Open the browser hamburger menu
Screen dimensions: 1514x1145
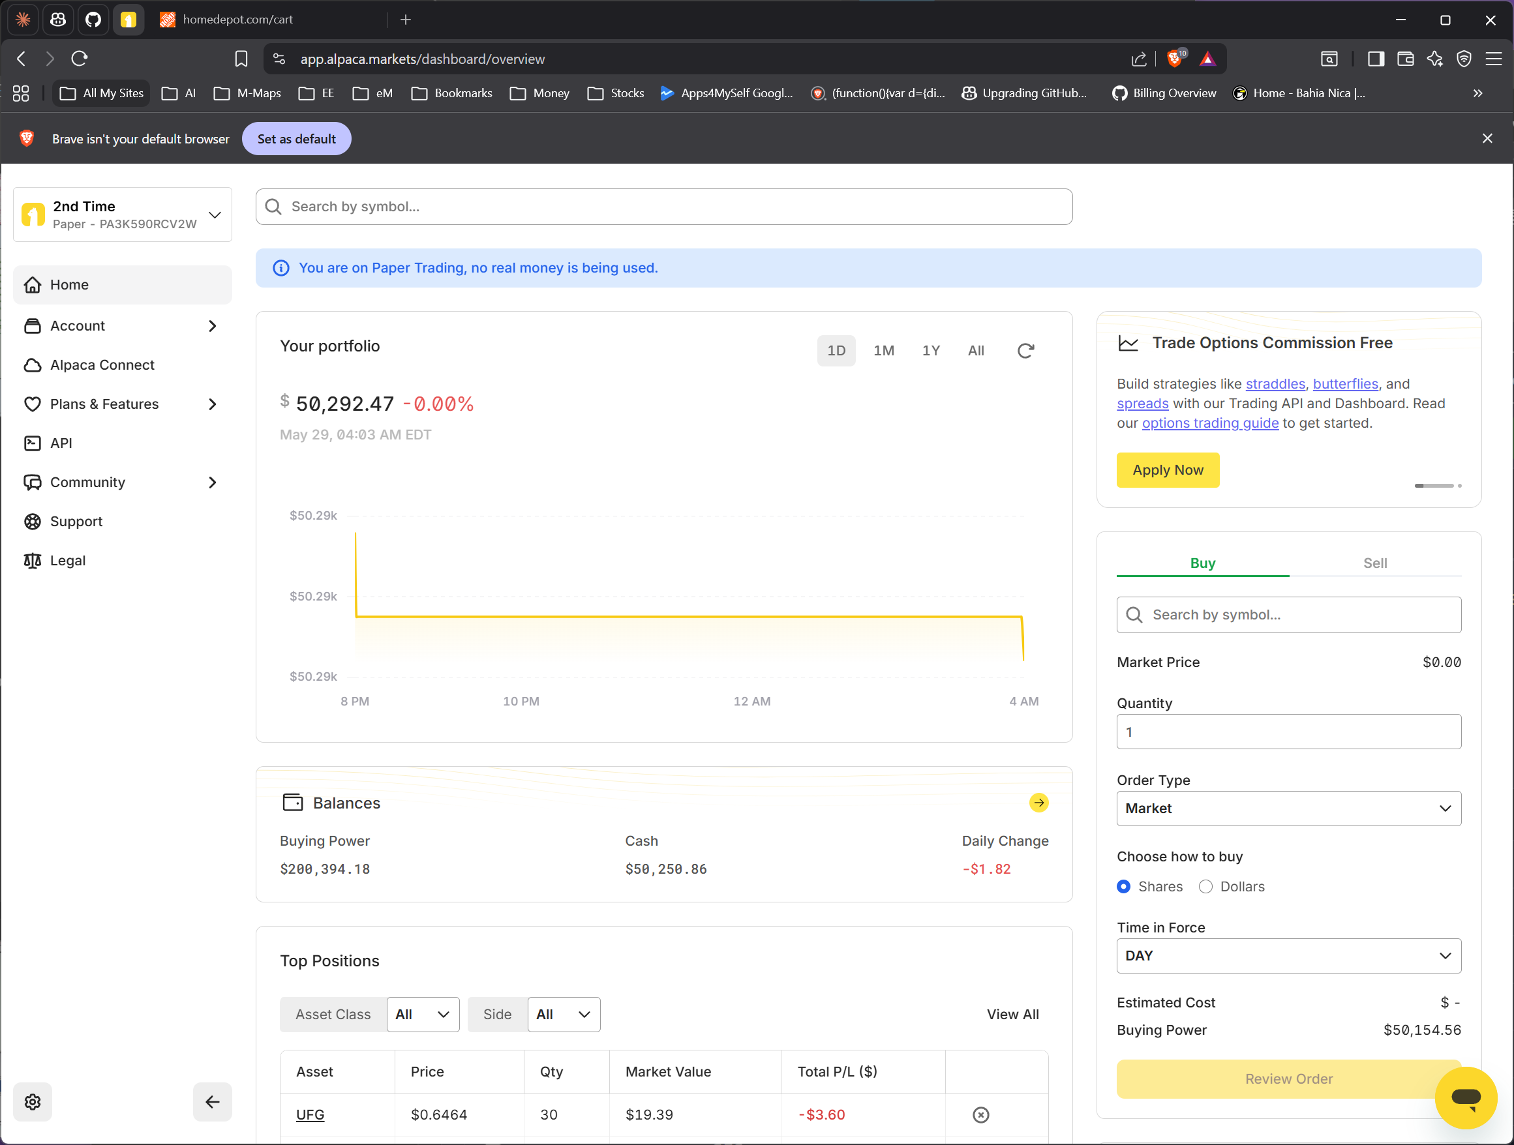1494,59
